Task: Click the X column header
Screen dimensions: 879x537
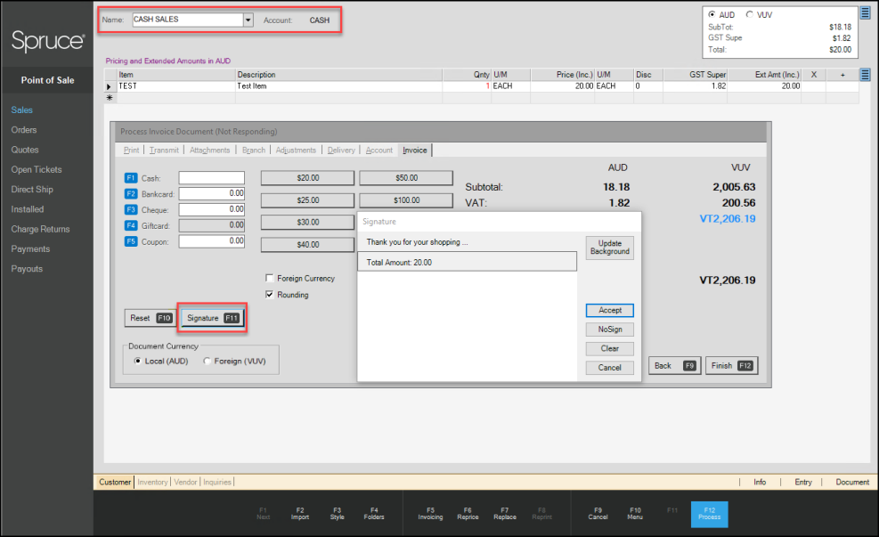Action: coord(813,75)
